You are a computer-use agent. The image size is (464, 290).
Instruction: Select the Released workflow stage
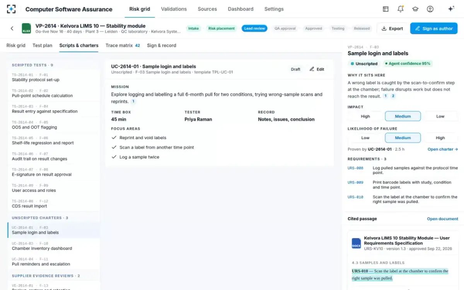(x=362, y=28)
